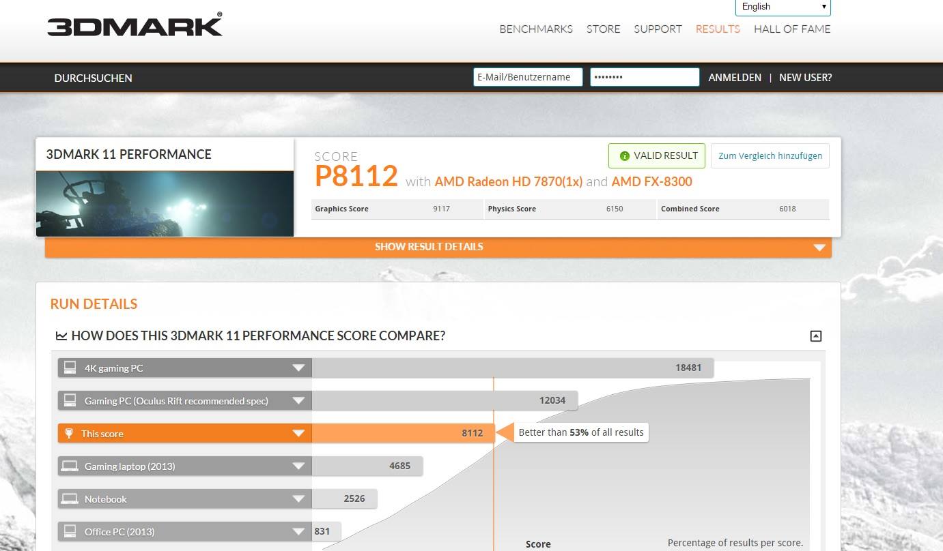Click the Graphics Score value 9117
Screen dimensions: 943x551
click(441, 209)
